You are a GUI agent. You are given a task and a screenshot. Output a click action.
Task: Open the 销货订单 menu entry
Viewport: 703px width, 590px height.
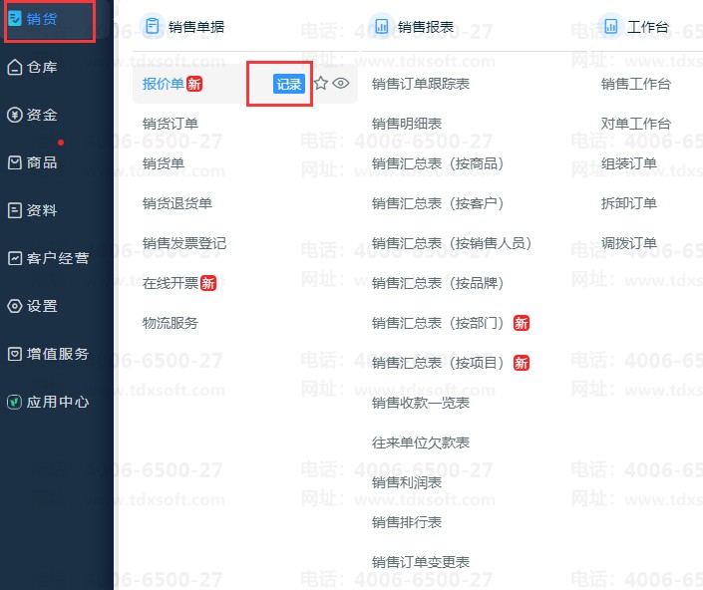171,124
